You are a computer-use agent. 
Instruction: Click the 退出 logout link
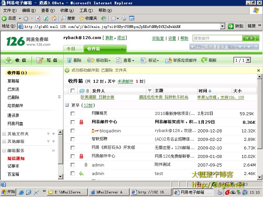[121, 38]
